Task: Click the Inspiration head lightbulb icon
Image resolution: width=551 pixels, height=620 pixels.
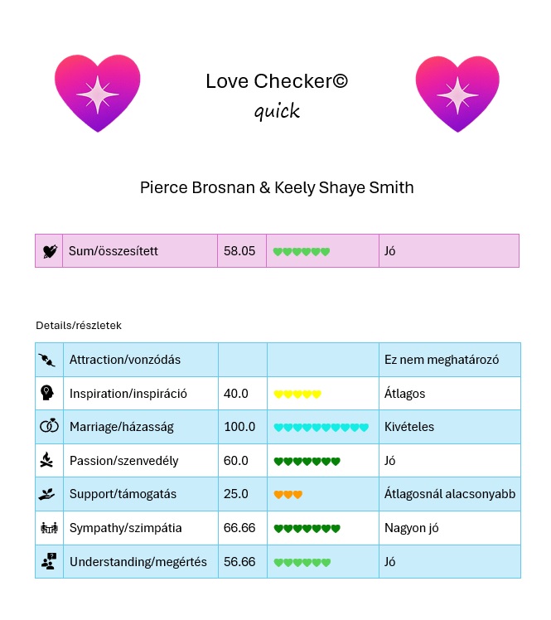Action: click(49, 394)
